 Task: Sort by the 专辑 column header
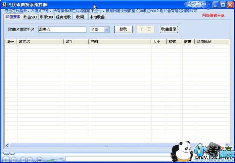tap(120, 42)
